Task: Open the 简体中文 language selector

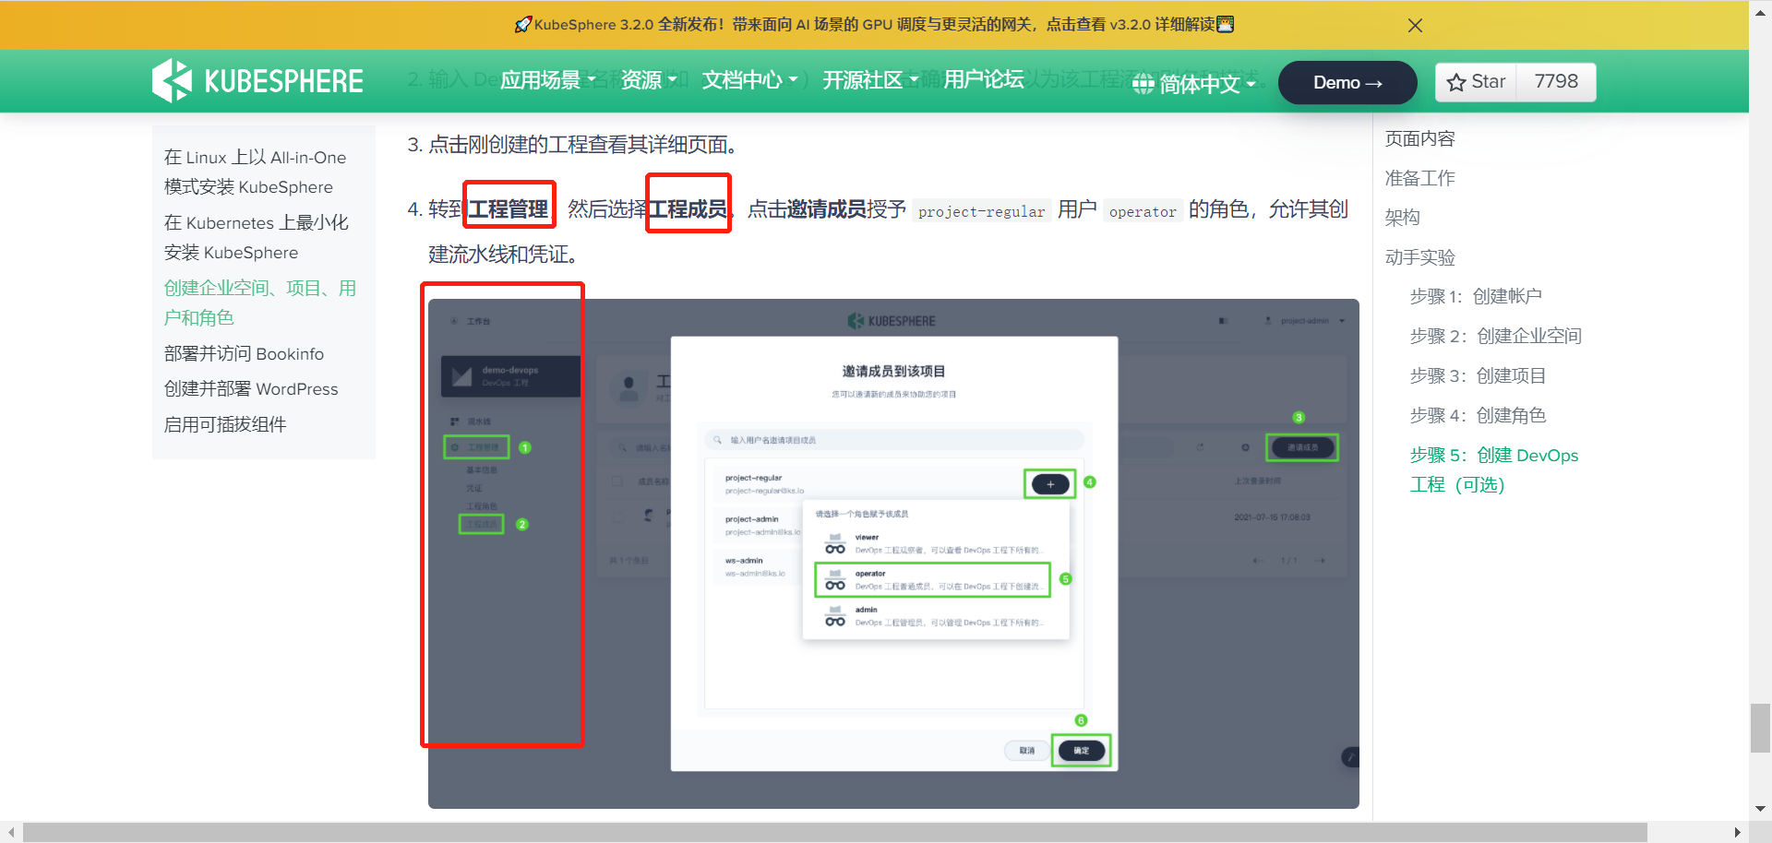Action: (x=1206, y=84)
